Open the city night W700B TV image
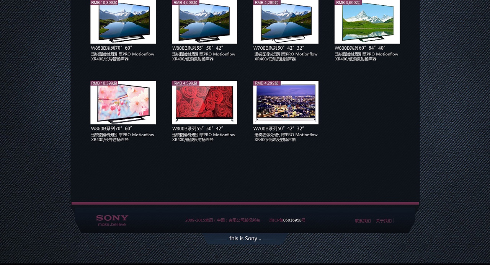Screen dimensions: 490x265 tap(286, 102)
